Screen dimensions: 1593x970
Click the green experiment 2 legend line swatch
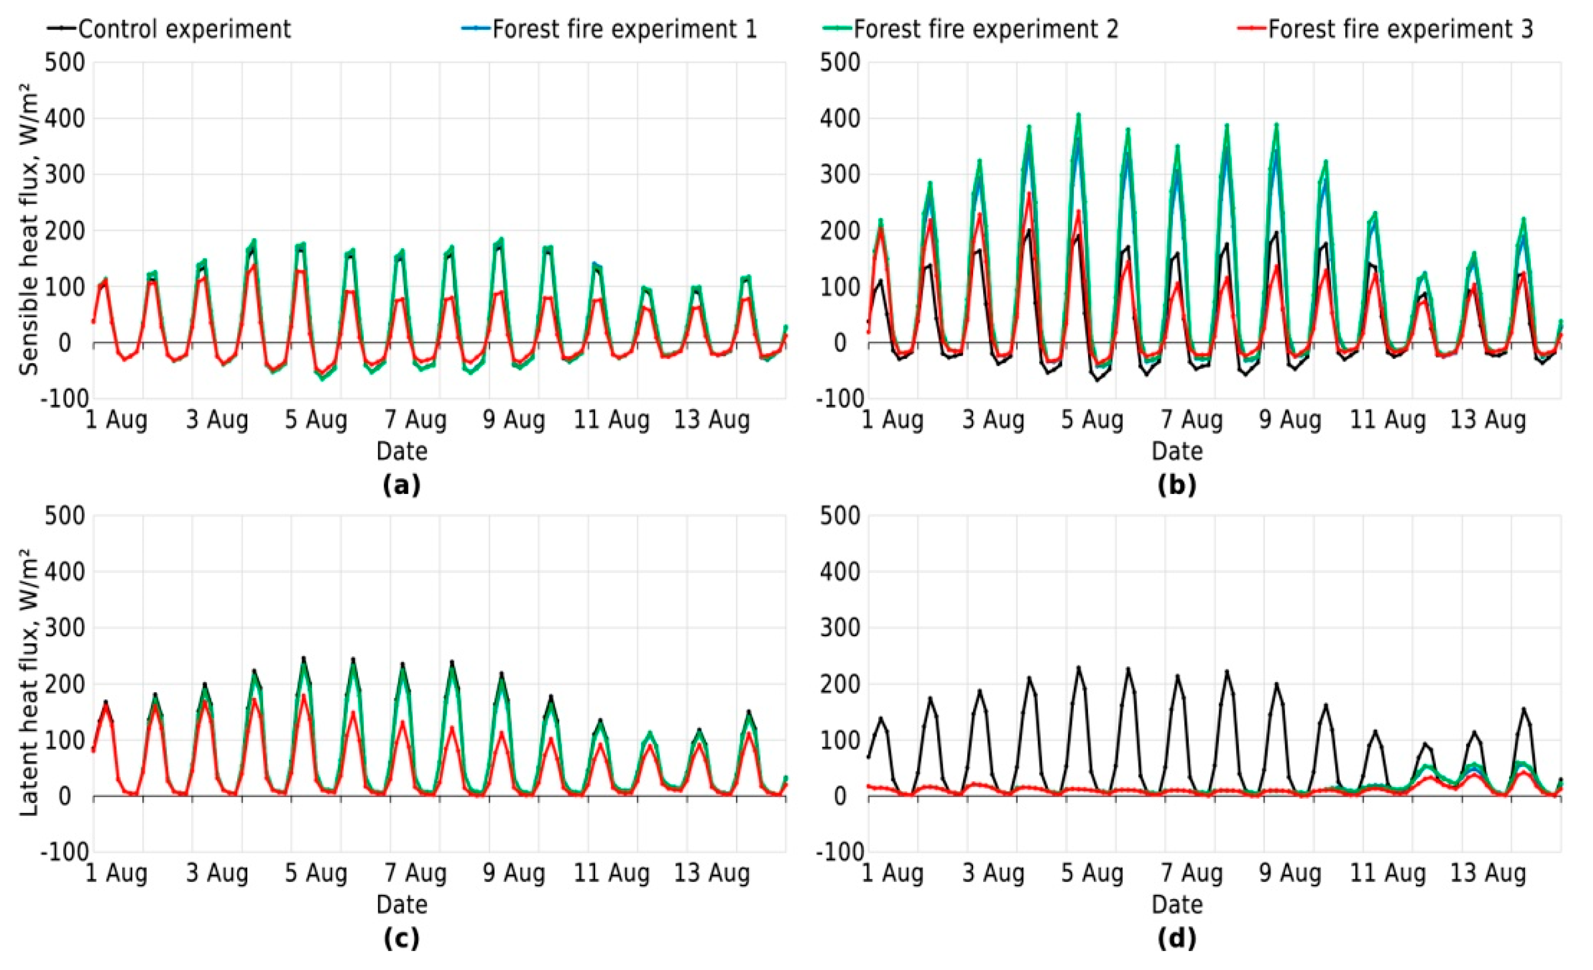pos(837,29)
